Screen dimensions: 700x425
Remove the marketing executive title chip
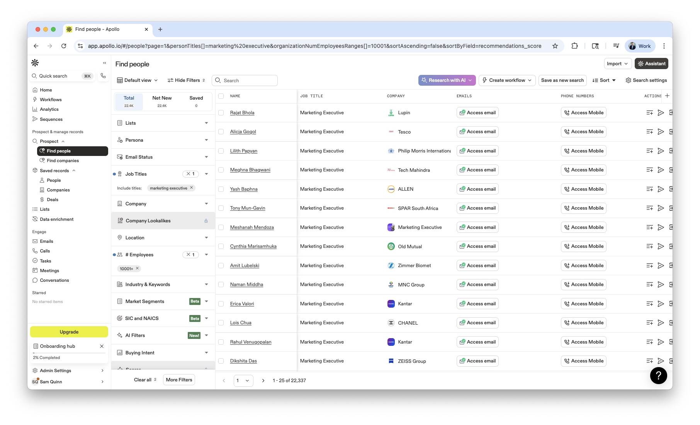[191, 188]
